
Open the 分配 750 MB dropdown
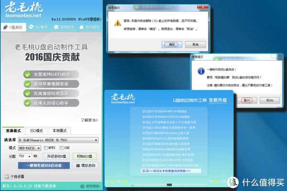pyautogui.click(x=25, y=156)
